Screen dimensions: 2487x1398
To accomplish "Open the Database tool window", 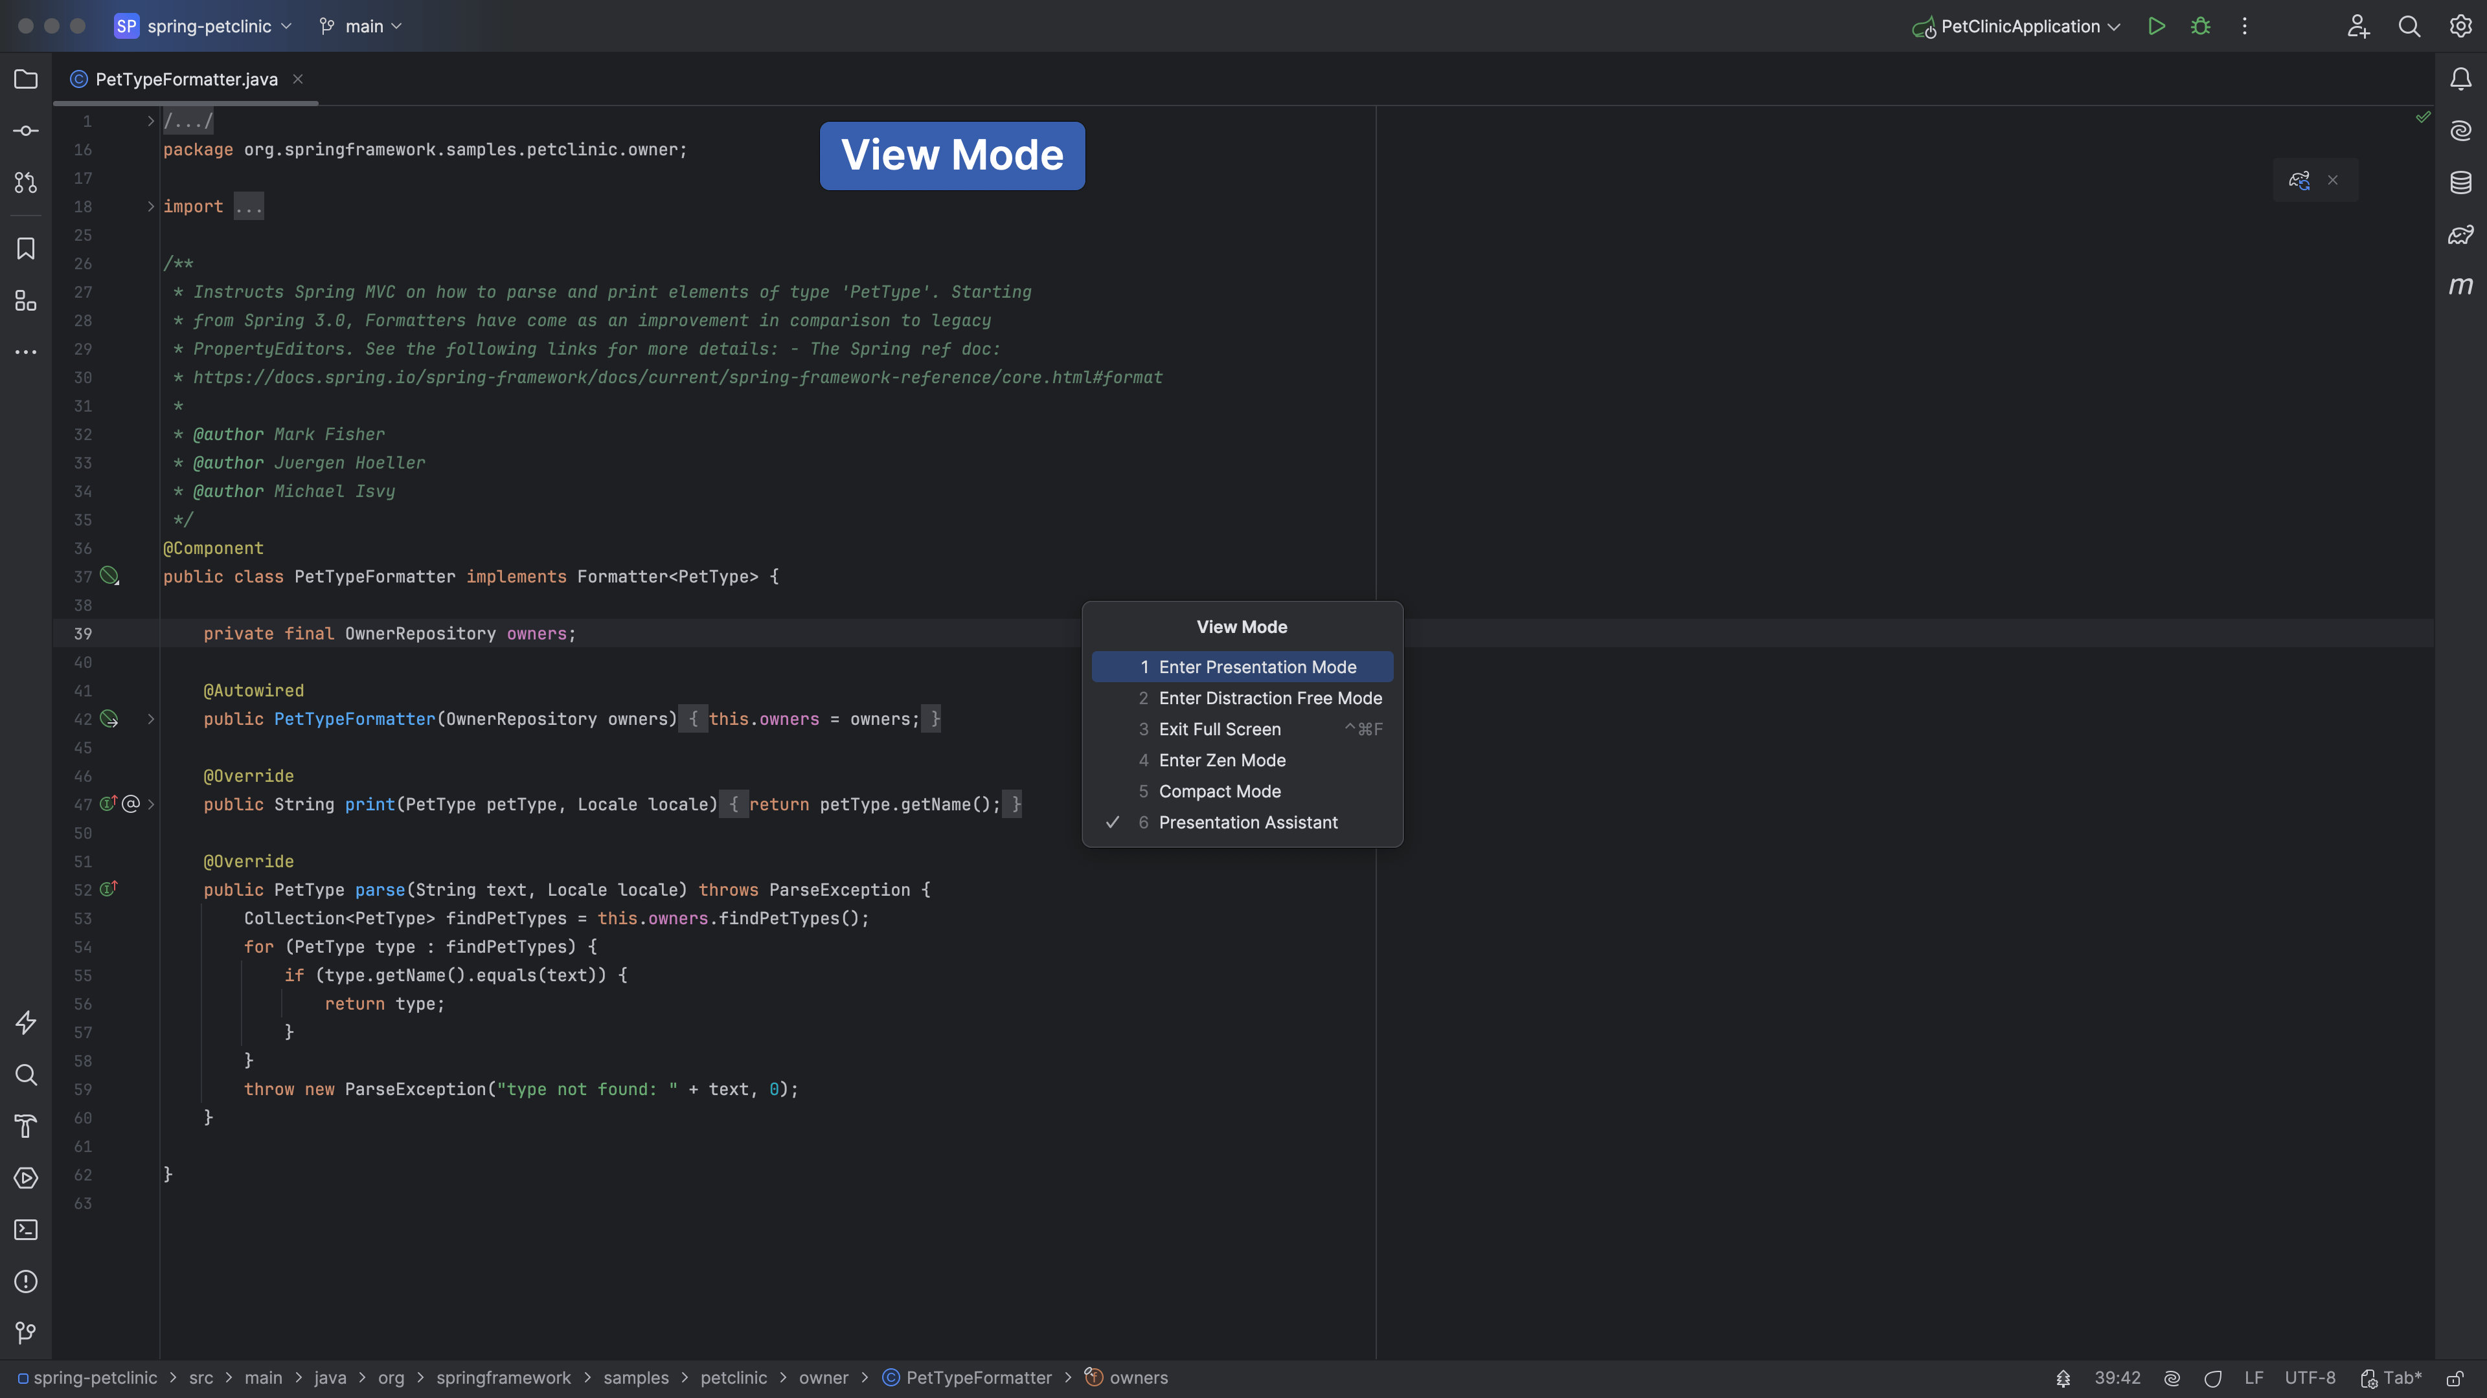I will (x=2460, y=183).
